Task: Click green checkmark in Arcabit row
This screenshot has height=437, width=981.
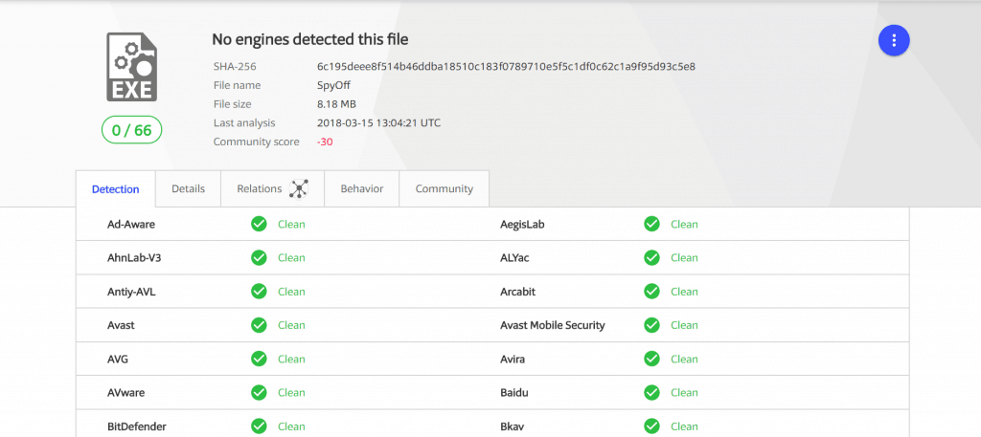Action: pyautogui.click(x=651, y=292)
